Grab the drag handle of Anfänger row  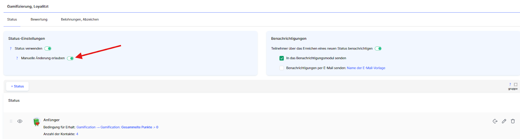tap(11, 121)
